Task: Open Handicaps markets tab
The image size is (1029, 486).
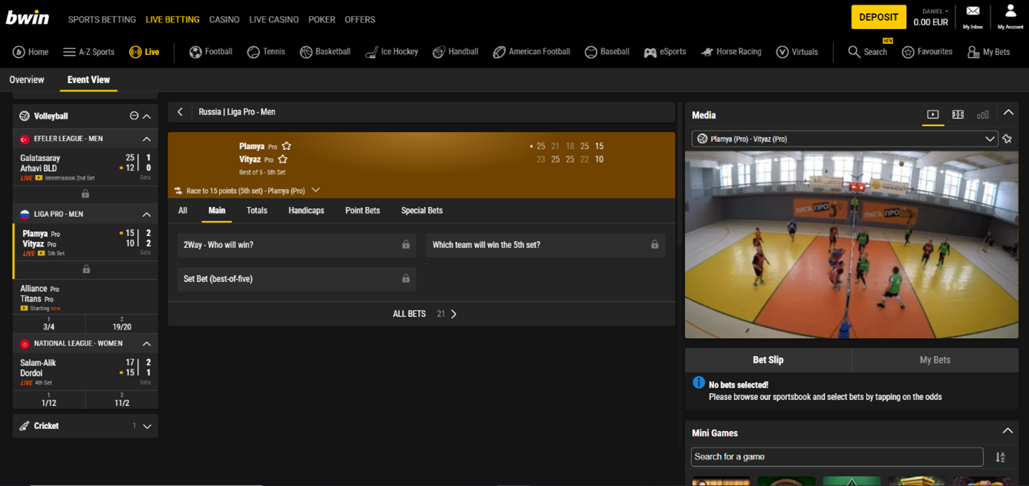Action: pos(306,211)
